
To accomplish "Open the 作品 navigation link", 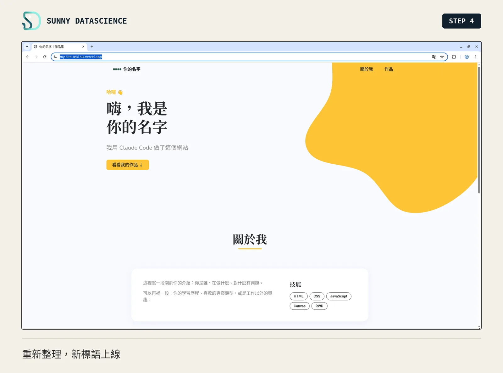I will (x=389, y=69).
